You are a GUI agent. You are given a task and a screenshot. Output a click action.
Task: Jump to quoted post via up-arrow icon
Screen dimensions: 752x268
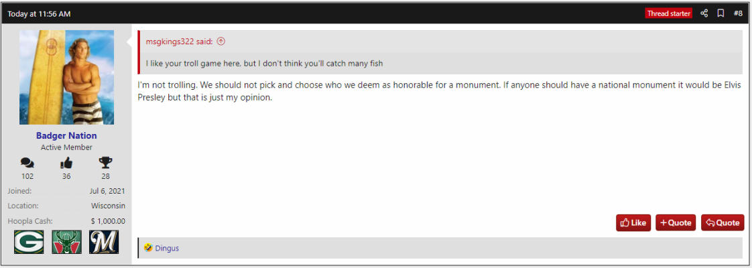[221, 42]
